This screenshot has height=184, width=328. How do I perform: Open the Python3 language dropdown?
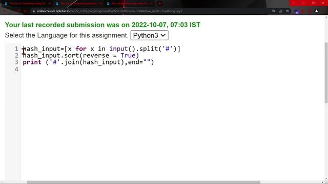click(x=149, y=35)
